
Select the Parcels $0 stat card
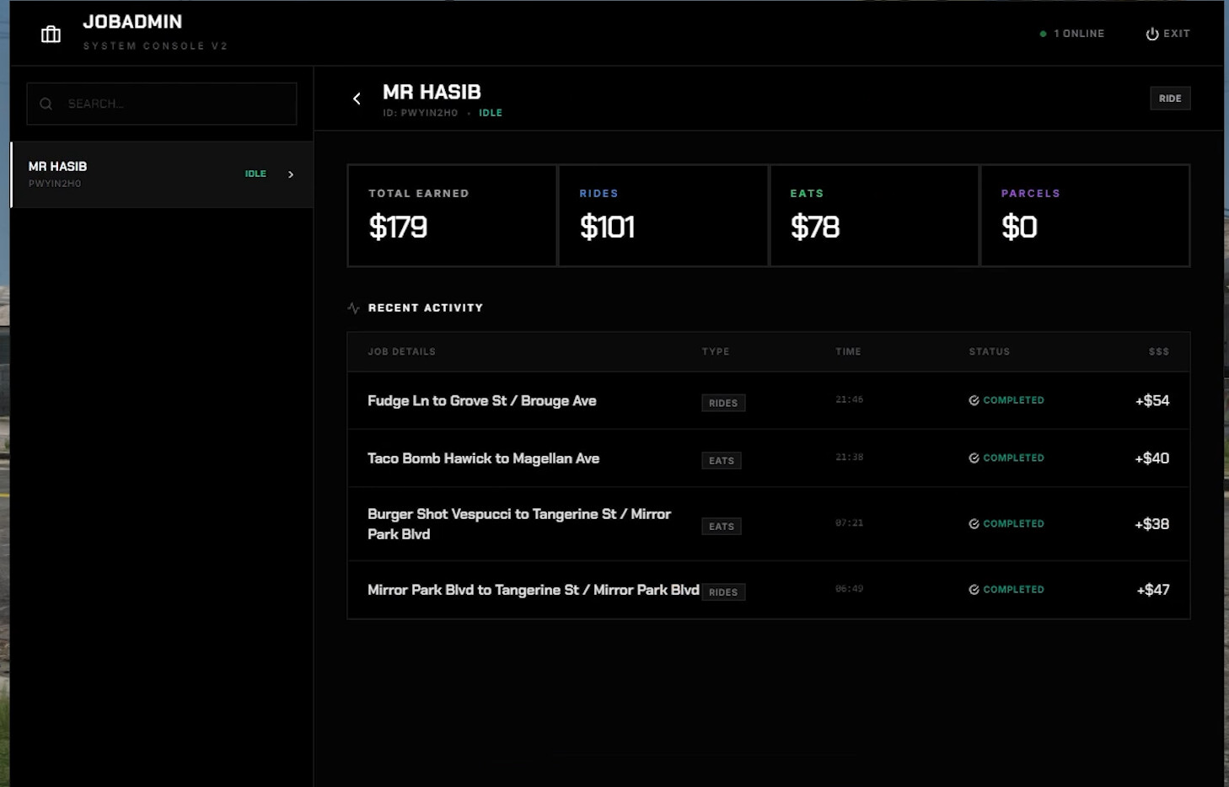(x=1085, y=216)
